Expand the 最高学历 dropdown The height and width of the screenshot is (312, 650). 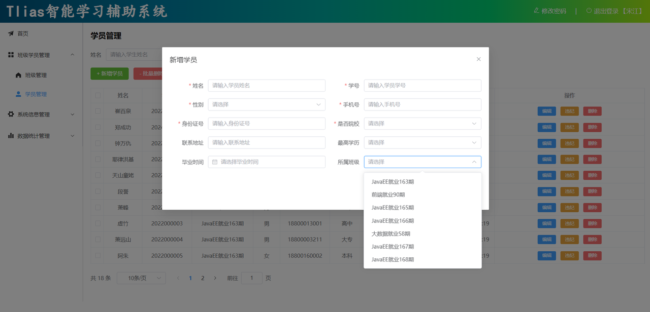(x=422, y=143)
